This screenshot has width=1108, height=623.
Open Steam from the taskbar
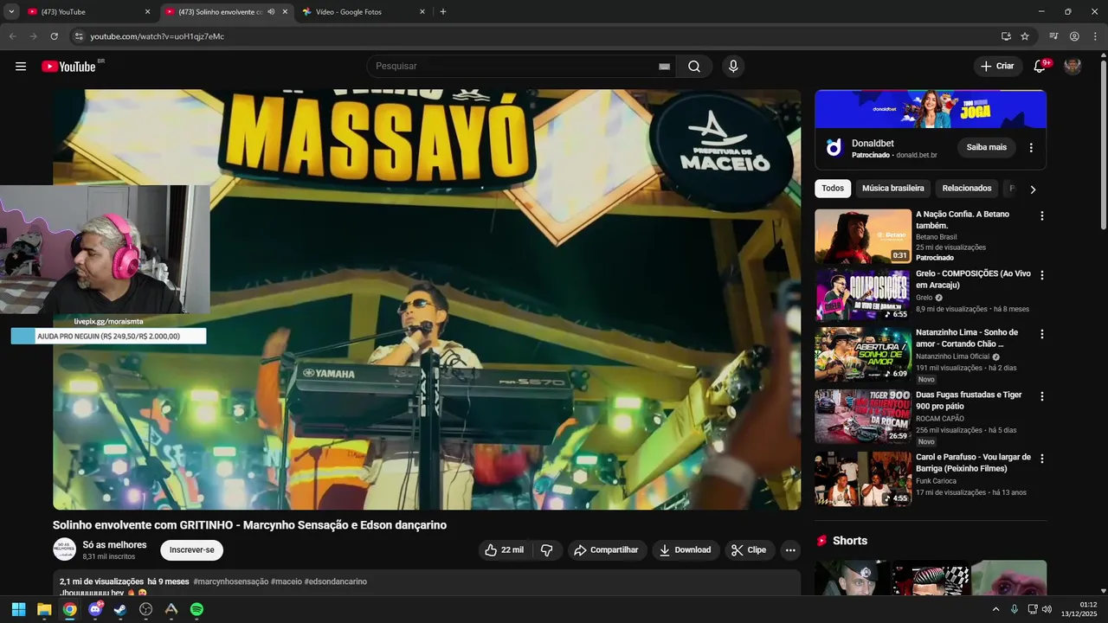pyautogui.click(x=120, y=609)
